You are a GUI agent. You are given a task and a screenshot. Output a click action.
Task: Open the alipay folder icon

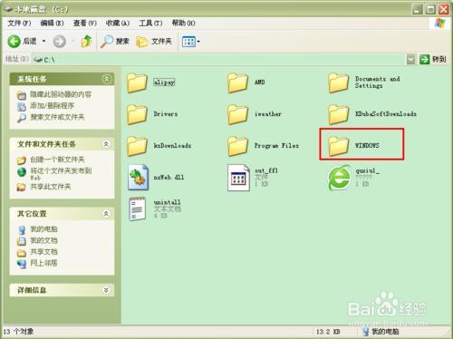[137, 82]
